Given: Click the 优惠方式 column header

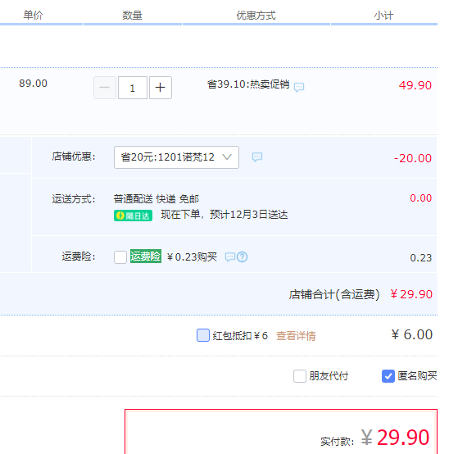Looking at the screenshot, I should coord(256,15).
